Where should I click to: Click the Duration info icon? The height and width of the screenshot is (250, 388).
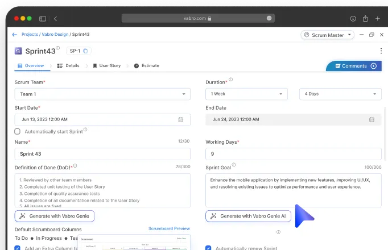click(x=230, y=80)
